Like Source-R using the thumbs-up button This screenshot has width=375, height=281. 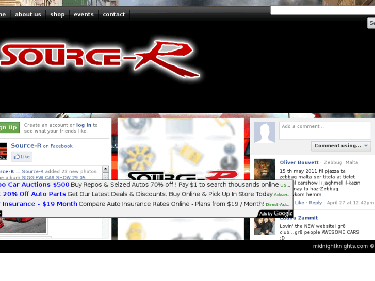22,157
